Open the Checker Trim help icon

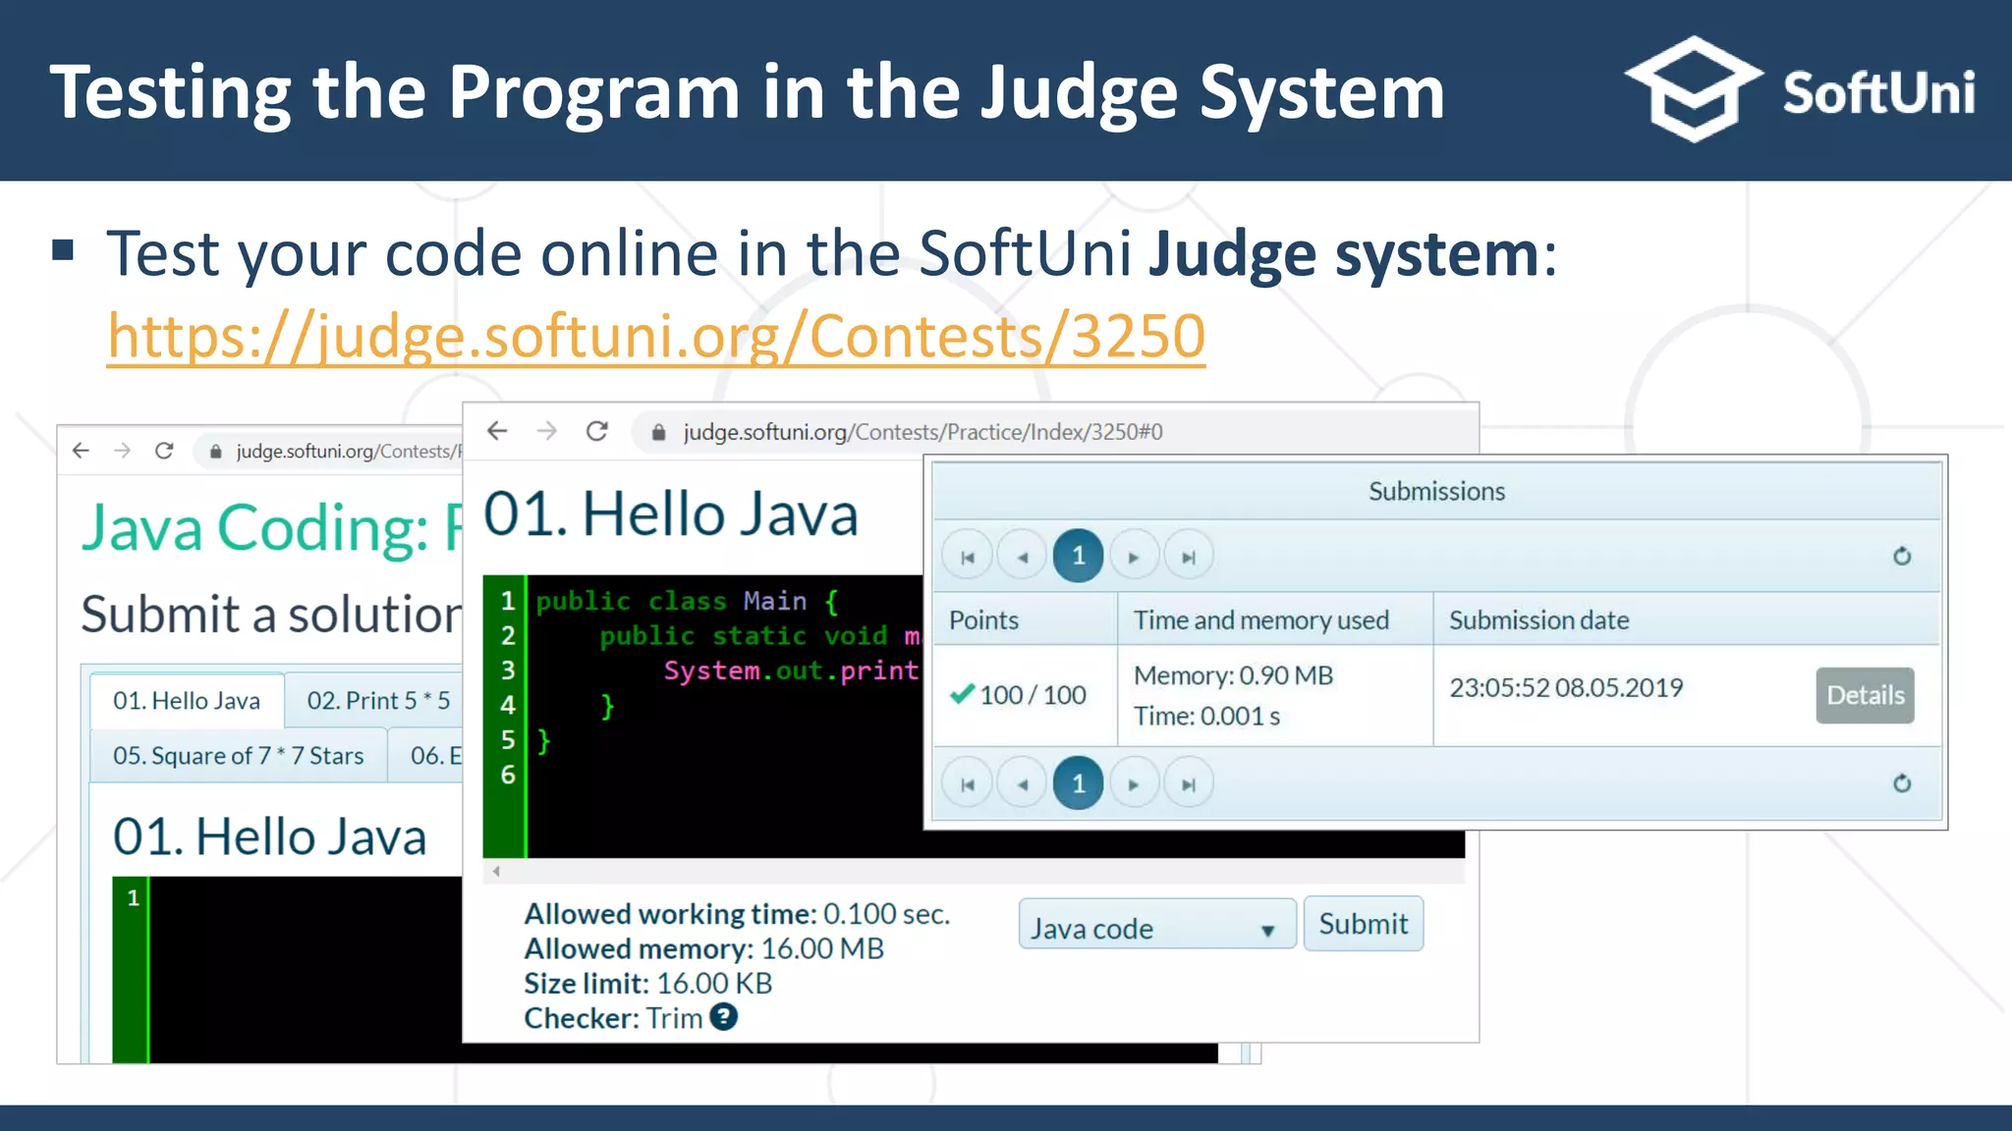(724, 1017)
